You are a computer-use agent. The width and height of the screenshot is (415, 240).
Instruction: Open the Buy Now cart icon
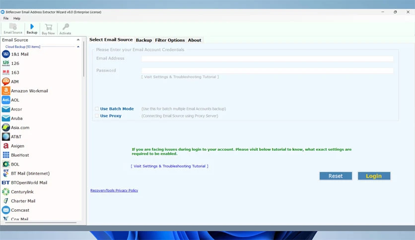pos(49,27)
